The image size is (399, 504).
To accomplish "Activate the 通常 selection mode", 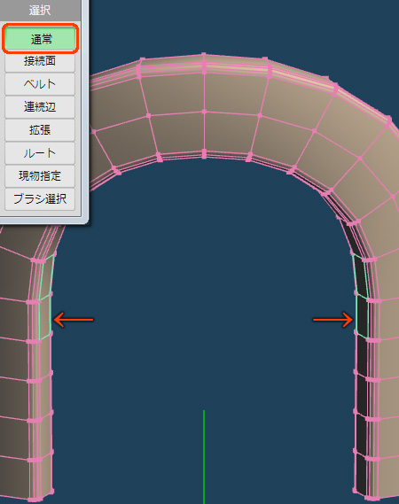I will (x=40, y=39).
